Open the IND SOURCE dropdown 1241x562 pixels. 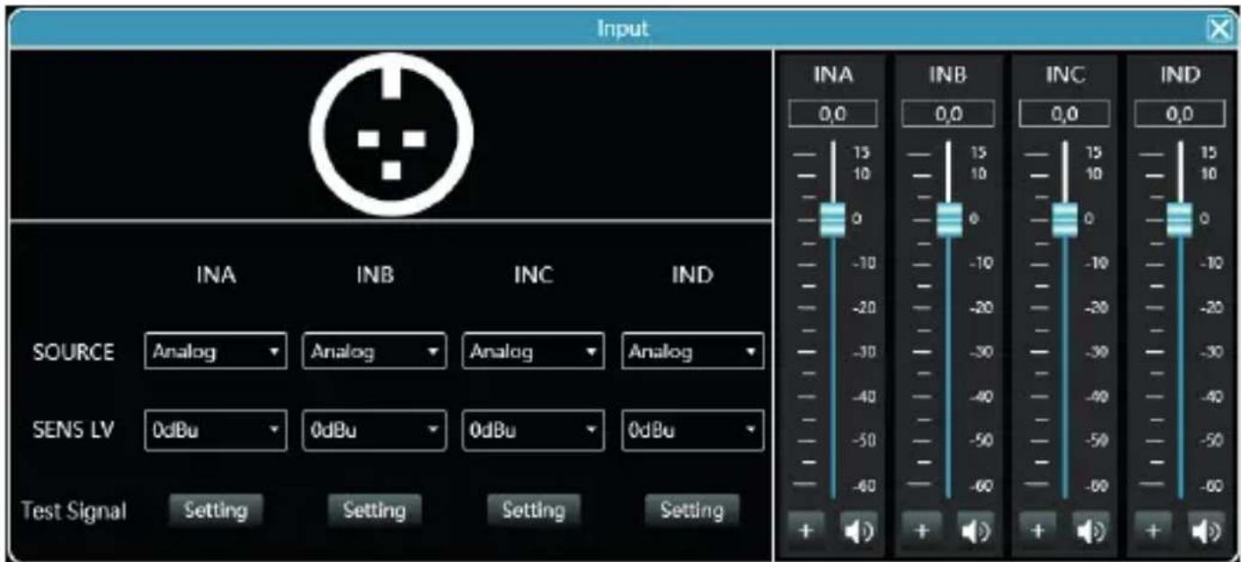pos(692,352)
